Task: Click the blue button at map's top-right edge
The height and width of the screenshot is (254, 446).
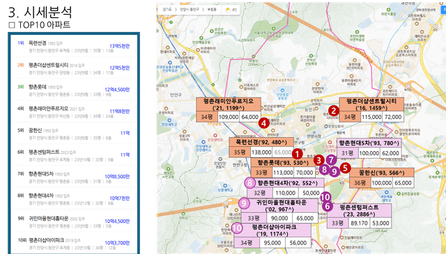Action: (x=443, y=9)
